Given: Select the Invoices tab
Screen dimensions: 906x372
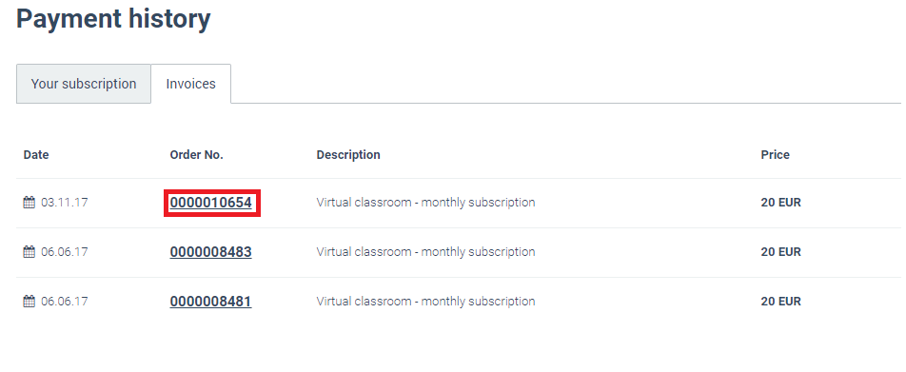Looking at the screenshot, I should (190, 84).
